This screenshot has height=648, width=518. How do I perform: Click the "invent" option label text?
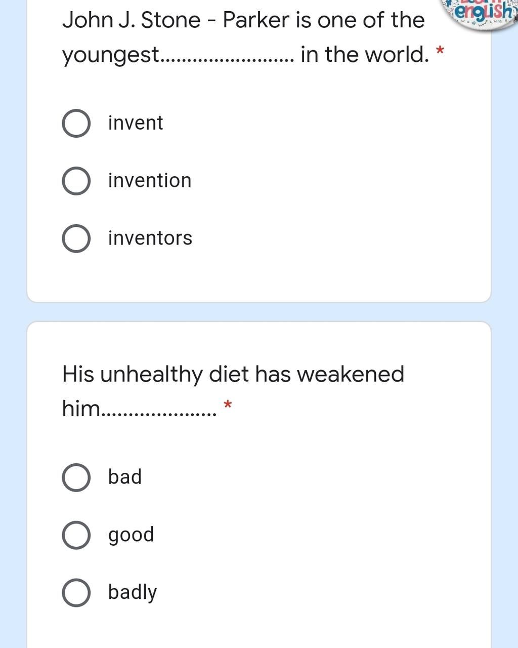coord(136,123)
